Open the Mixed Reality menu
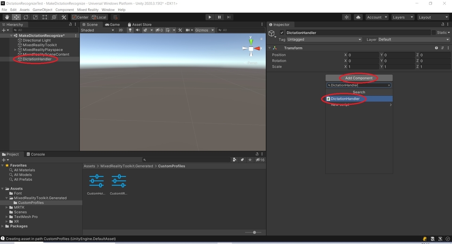 click(x=88, y=10)
